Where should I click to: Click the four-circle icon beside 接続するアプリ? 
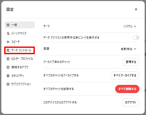(x=8, y=67)
